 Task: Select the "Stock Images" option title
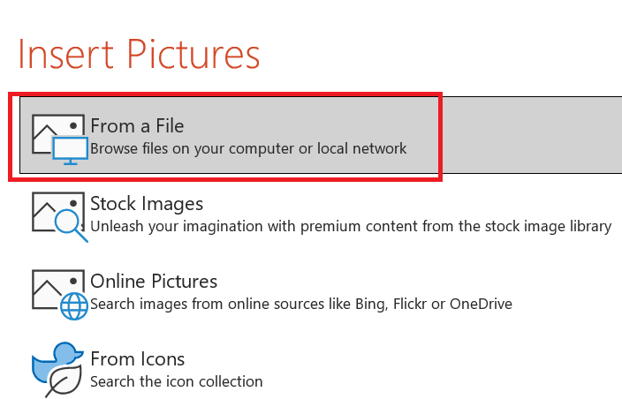pyautogui.click(x=147, y=204)
